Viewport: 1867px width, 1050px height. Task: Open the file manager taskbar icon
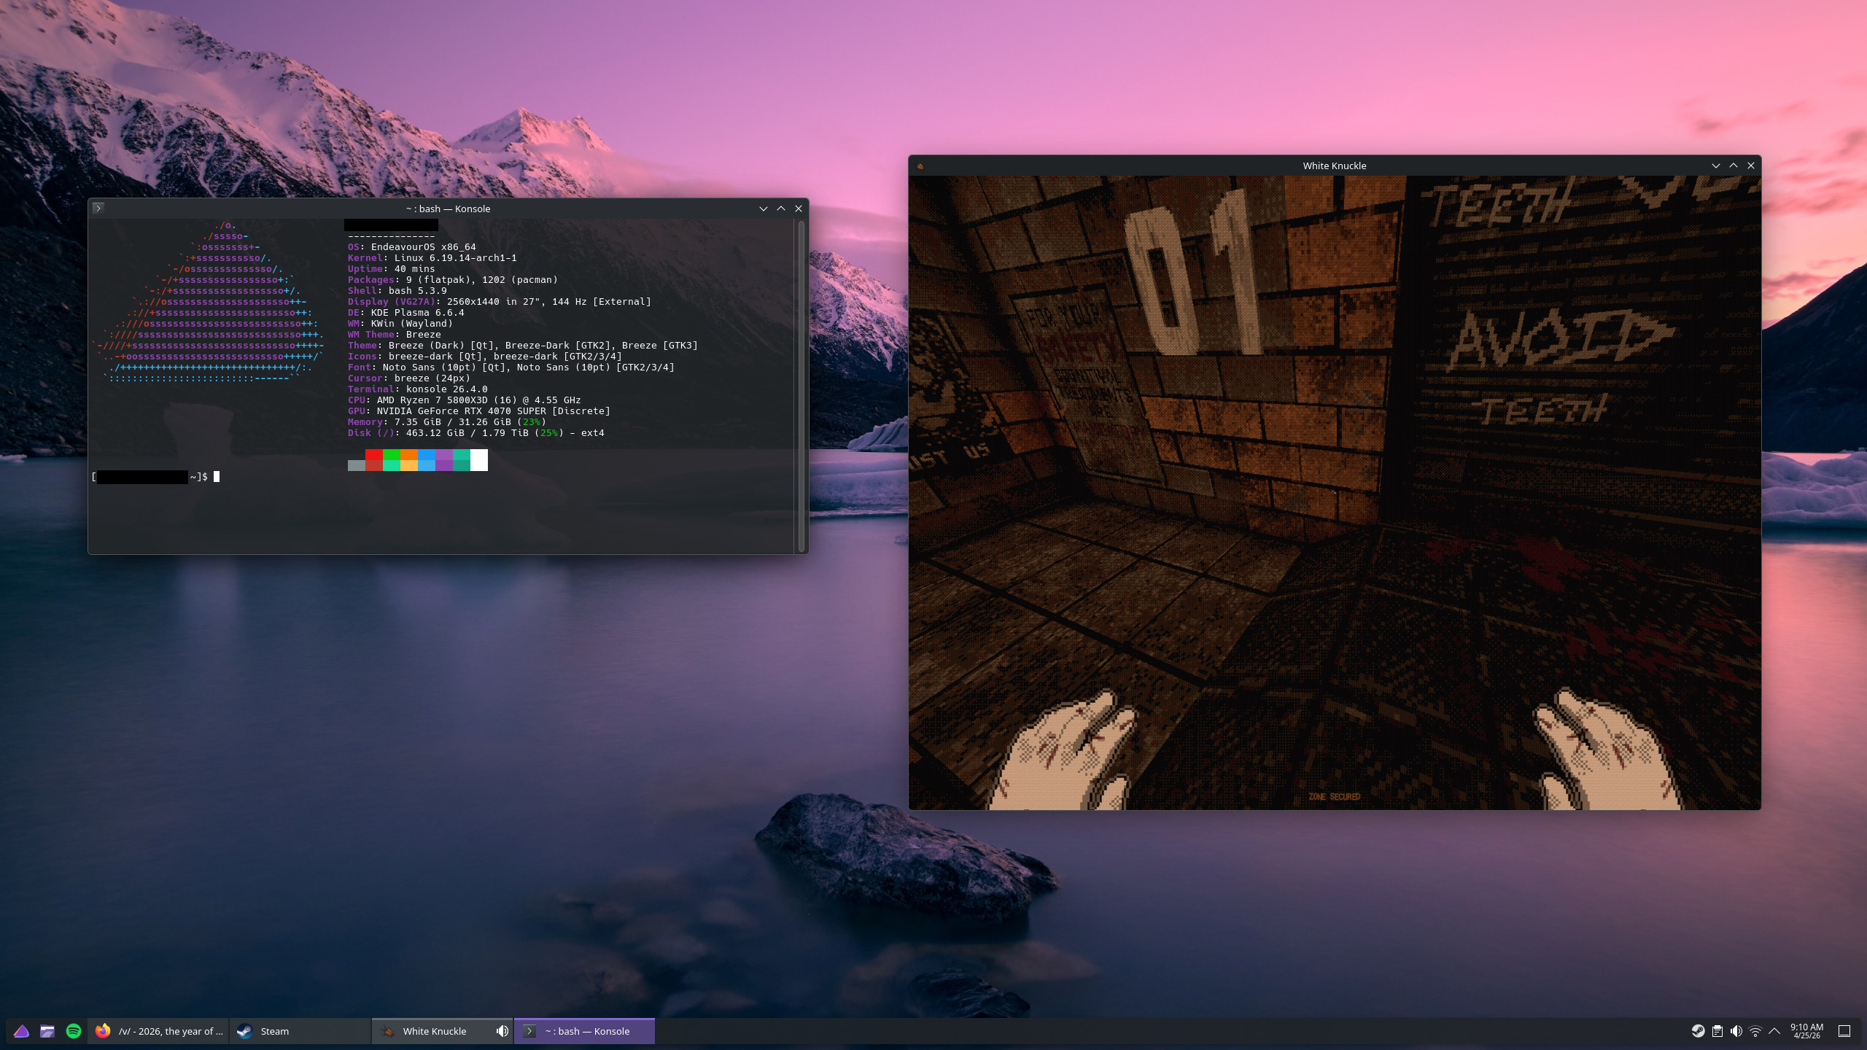[x=47, y=1031]
